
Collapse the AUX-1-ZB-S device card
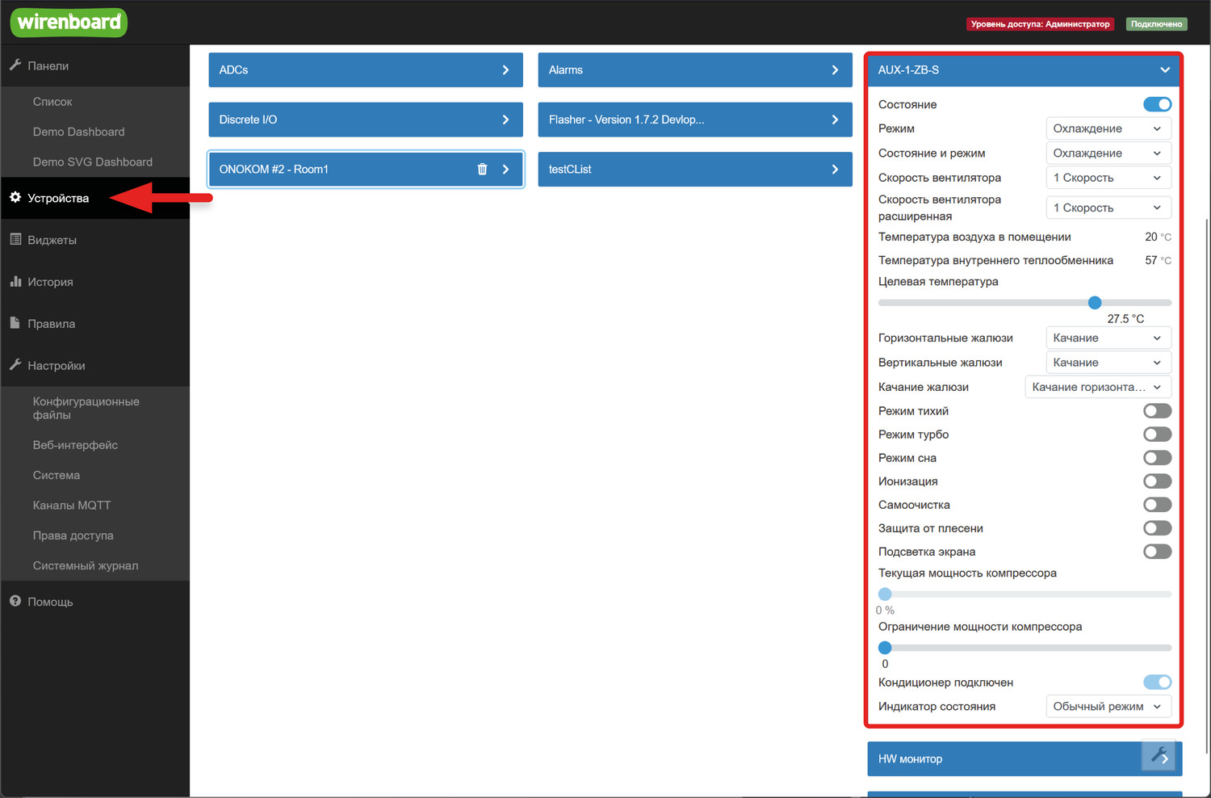(x=1164, y=70)
